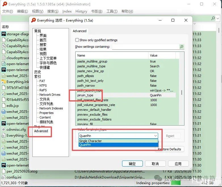Viewport: 222px width, 187px height.
Task: Select 索引 in options tree
Action: click(x=37, y=76)
